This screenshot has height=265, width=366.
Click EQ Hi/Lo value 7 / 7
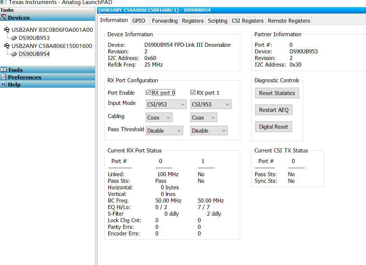204,207
